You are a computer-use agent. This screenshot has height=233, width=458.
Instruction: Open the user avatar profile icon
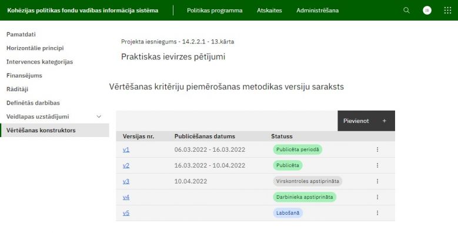point(427,10)
